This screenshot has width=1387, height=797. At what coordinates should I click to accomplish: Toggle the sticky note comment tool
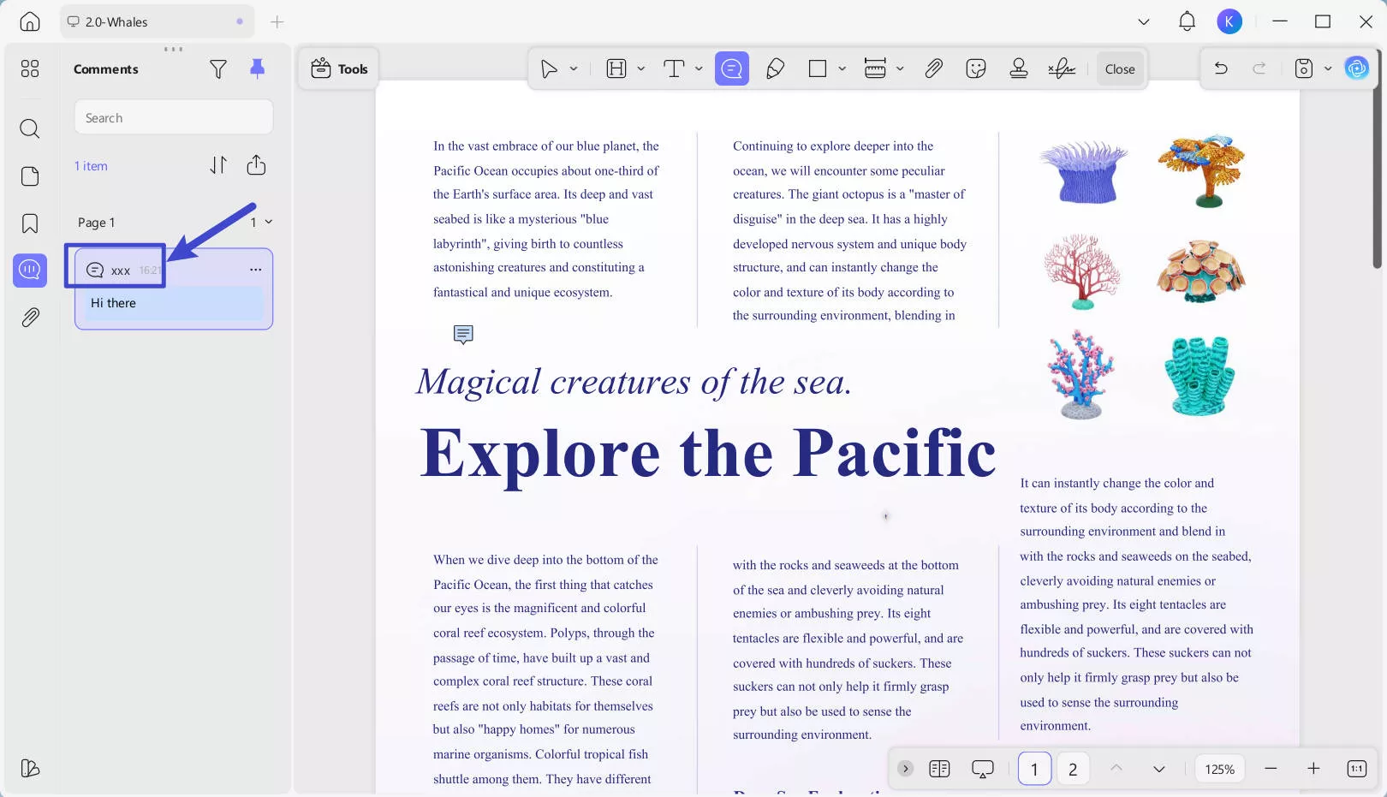click(731, 68)
